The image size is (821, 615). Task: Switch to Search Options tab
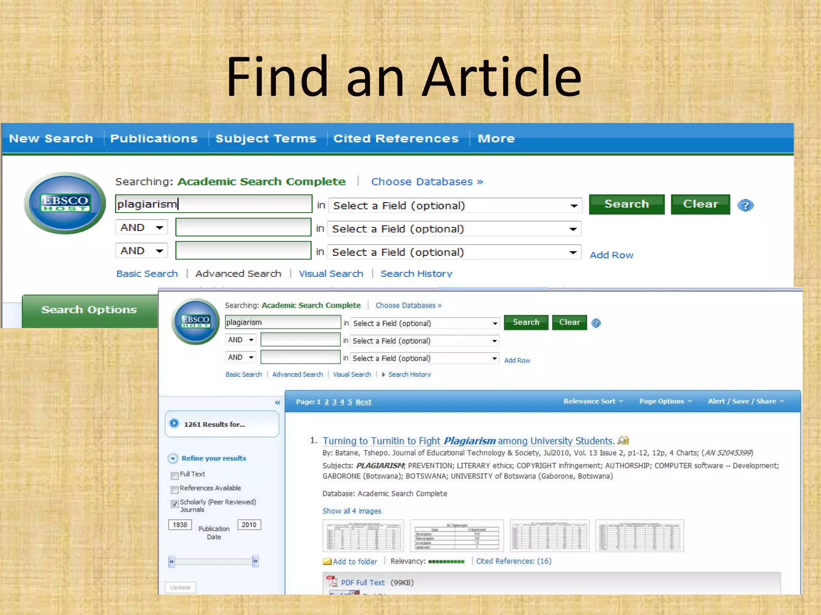89,311
